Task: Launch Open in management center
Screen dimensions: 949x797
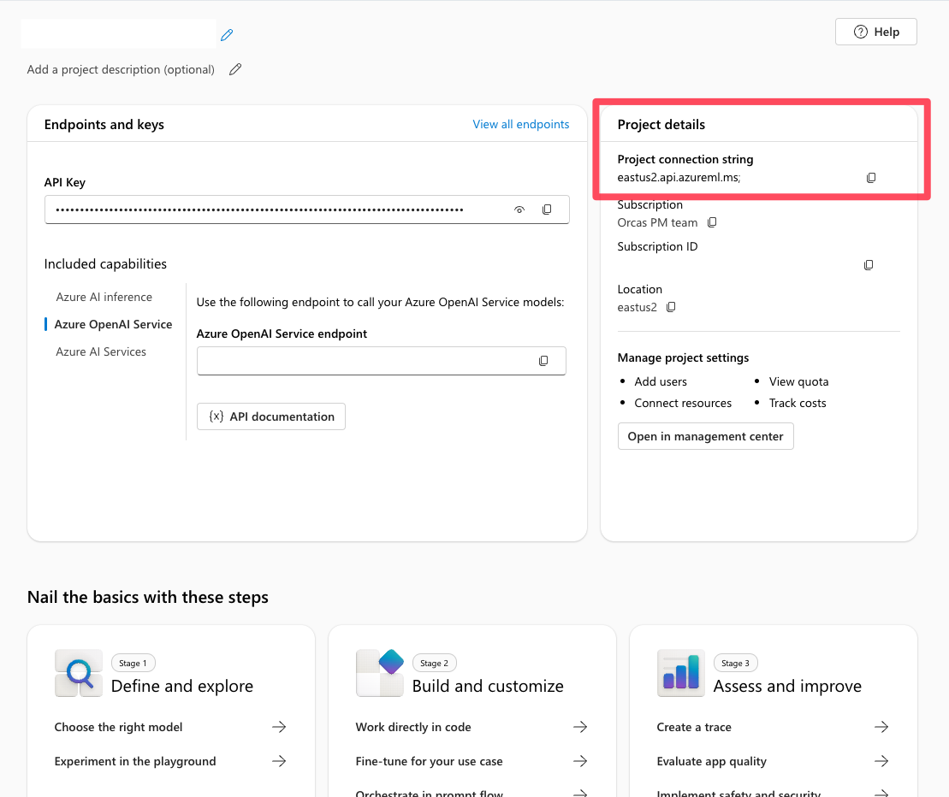Action: click(x=705, y=436)
